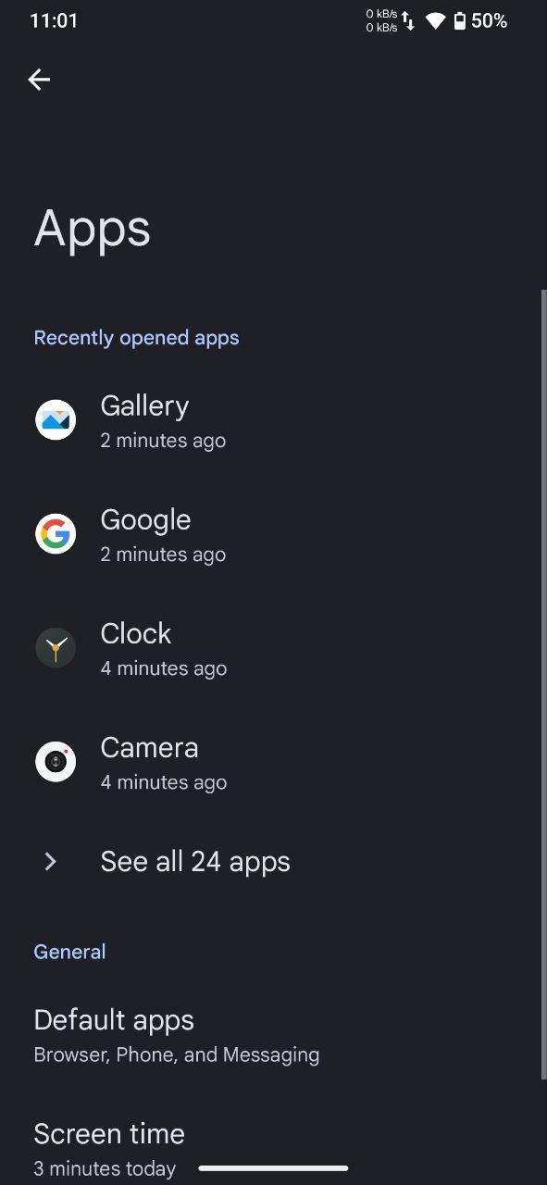Tap the bottom navigation gesture bar
547x1185 pixels.
[273, 1168]
